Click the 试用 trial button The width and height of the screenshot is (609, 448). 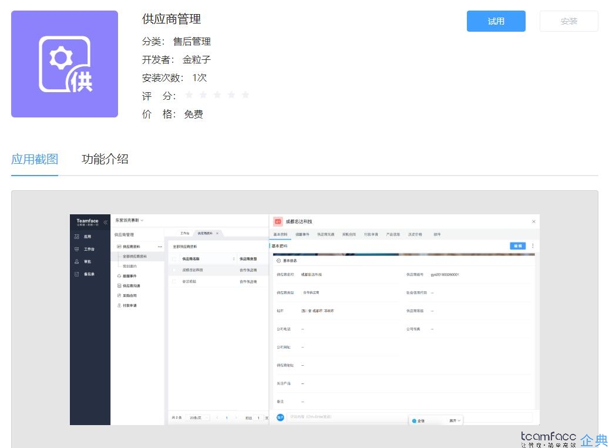(x=496, y=21)
